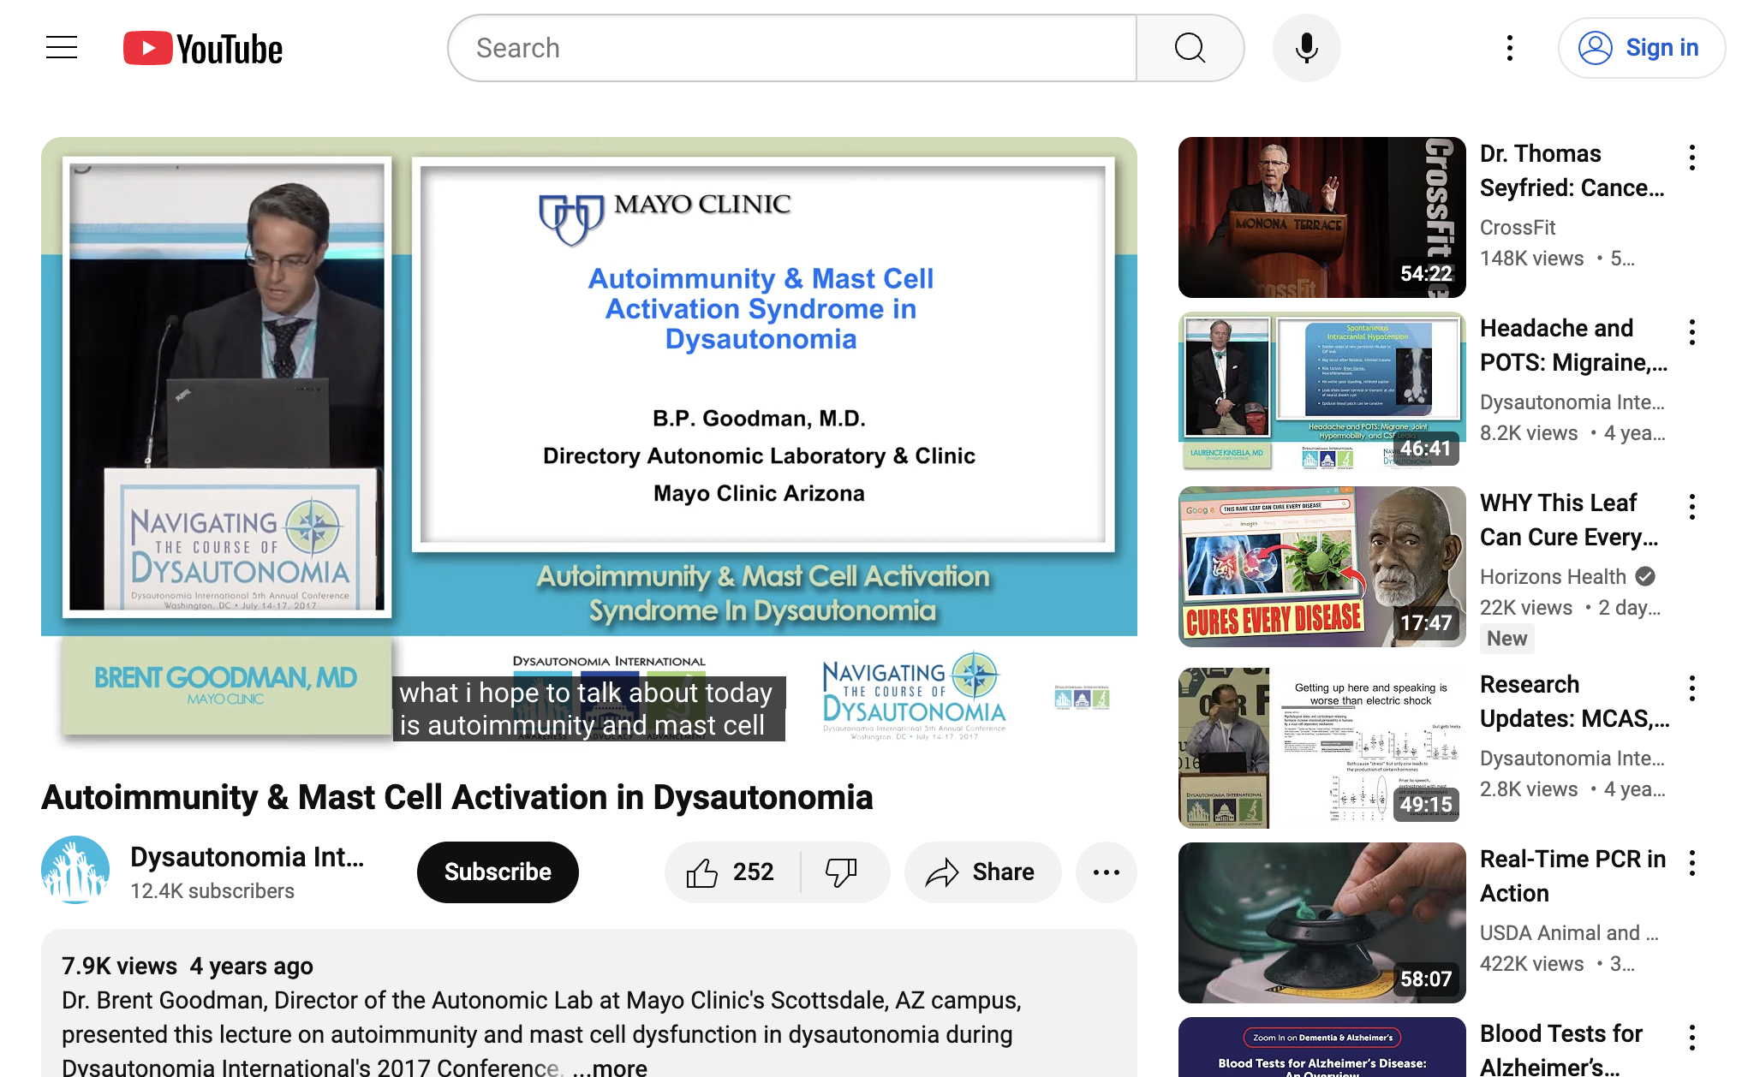The image size is (1754, 1077).
Task: Click the Dr. Thomas Seyfried video title
Action: (x=1573, y=170)
